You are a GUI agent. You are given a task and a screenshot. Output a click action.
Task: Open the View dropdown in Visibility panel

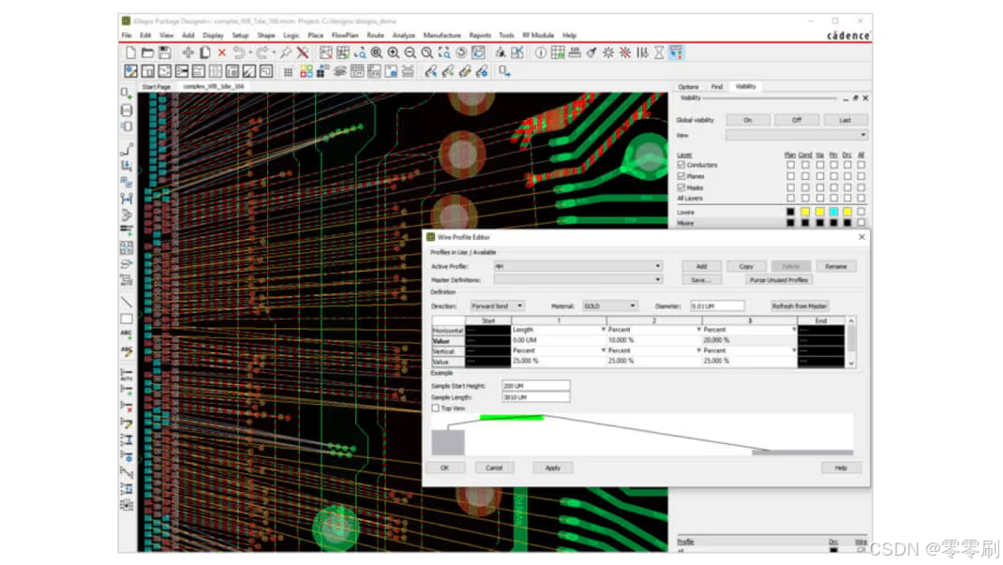tap(797, 136)
